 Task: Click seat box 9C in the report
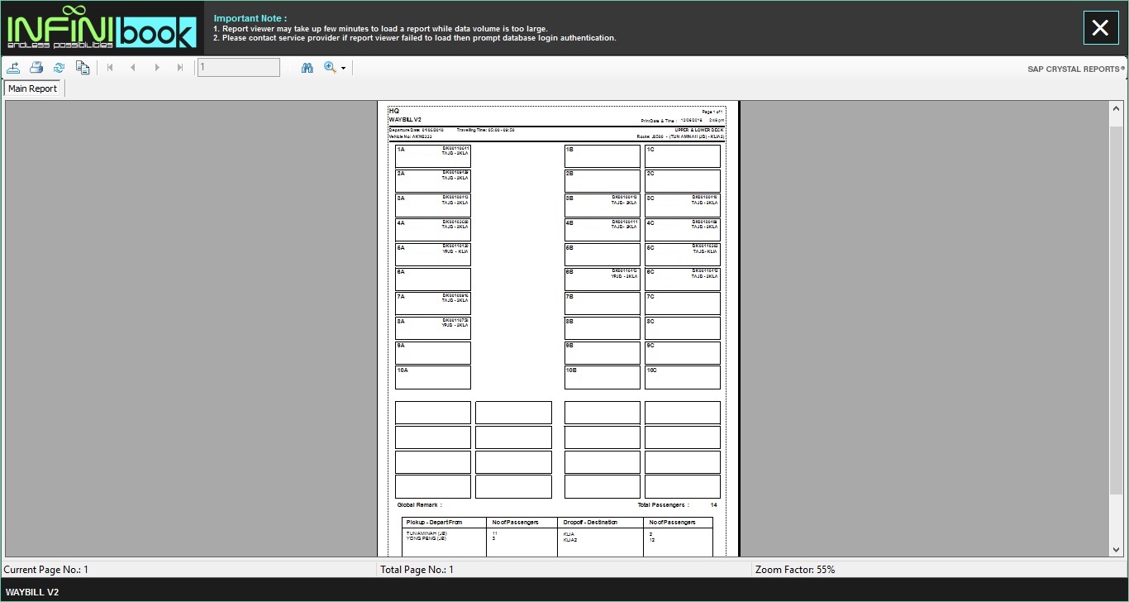pyautogui.click(x=683, y=352)
